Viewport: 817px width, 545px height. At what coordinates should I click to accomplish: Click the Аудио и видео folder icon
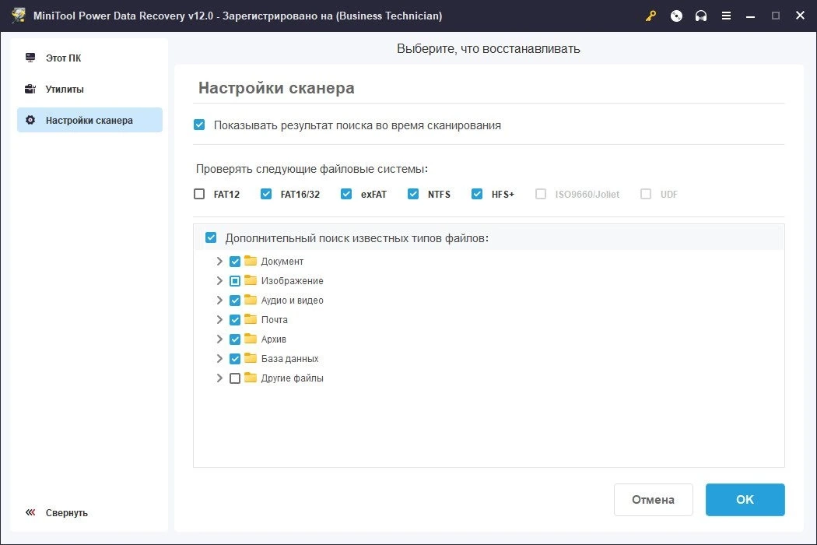pos(251,299)
